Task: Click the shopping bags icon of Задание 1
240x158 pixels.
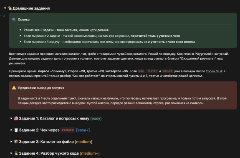Action: pyautogui.click(x=16, y=118)
